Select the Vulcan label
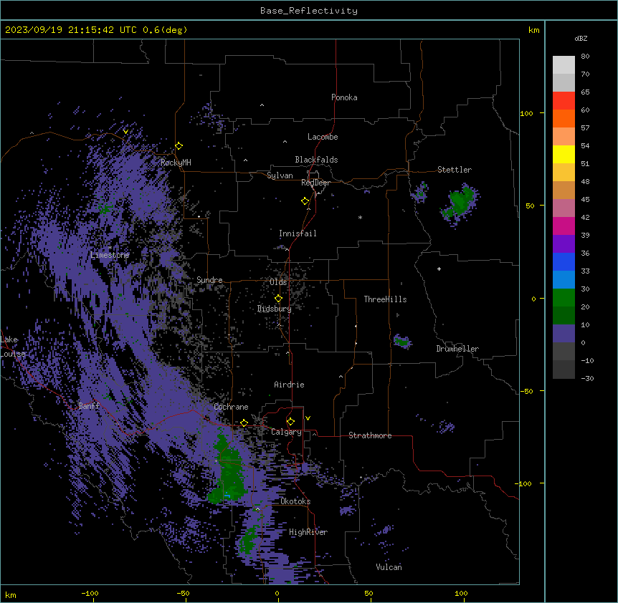Viewport: 618px width, 603px height. (389, 567)
